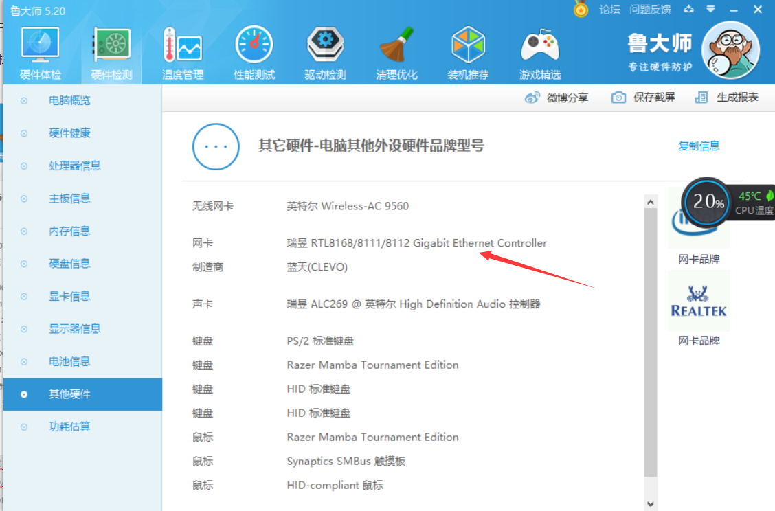Click the Realtek brand logo
The height and width of the screenshot is (511, 775).
tap(698, 301)
